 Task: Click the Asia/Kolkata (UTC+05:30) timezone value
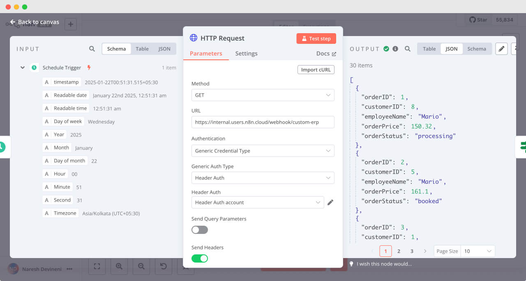pyautogui.click(x=111, y=213)
